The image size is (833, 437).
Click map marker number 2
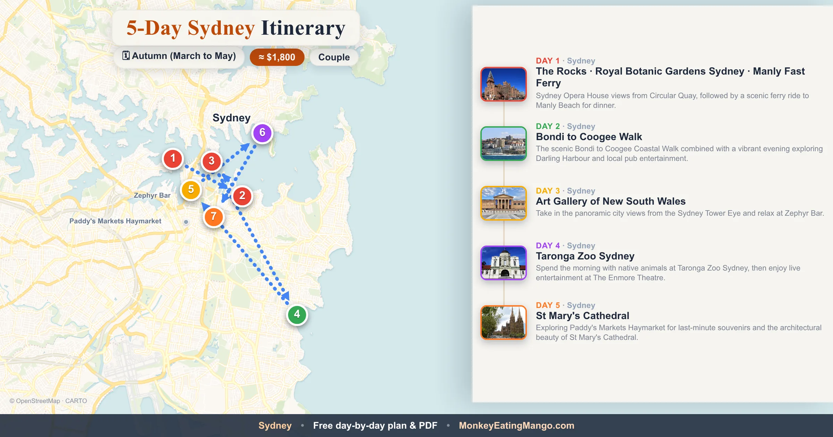pyautogui.click(x=242, y=196)
